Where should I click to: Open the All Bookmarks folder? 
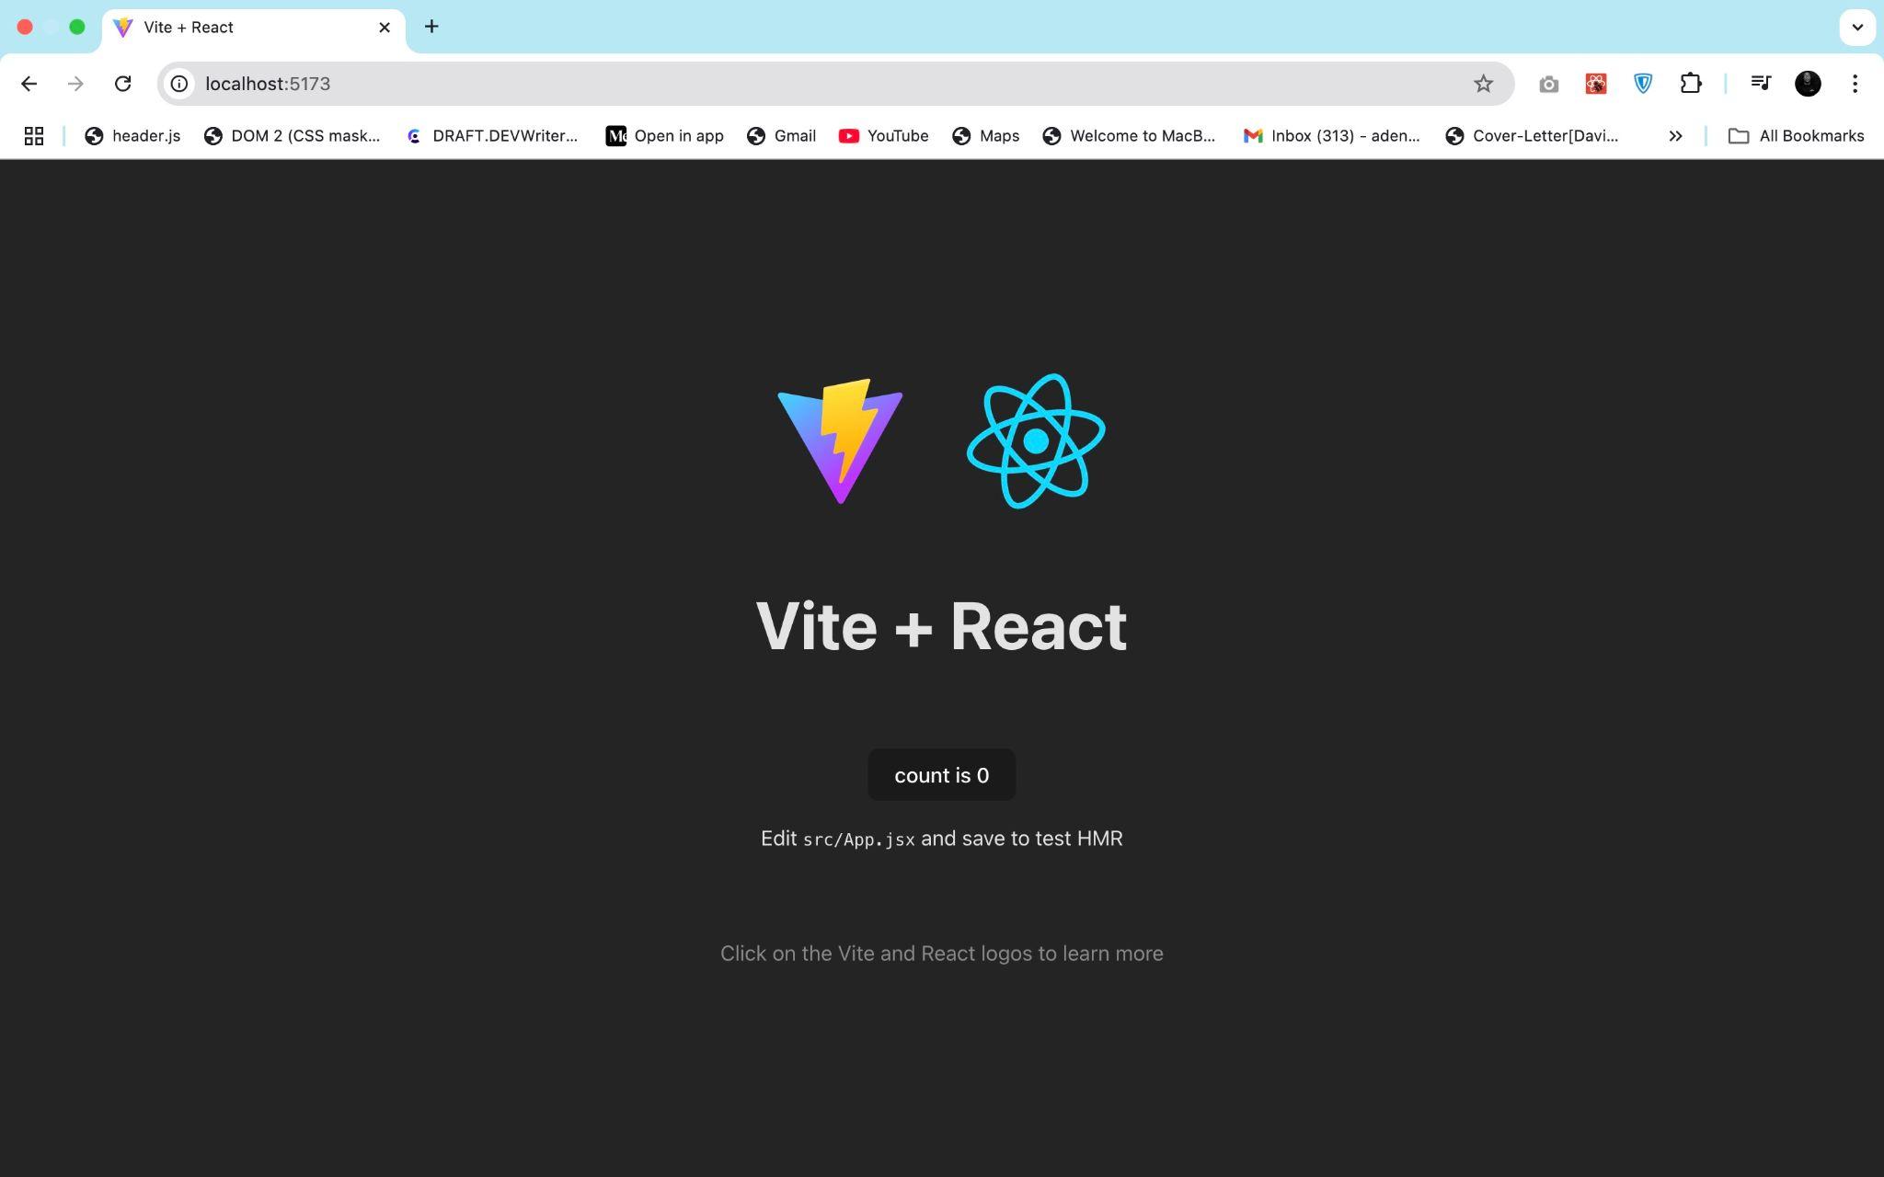coord(1796,136)
